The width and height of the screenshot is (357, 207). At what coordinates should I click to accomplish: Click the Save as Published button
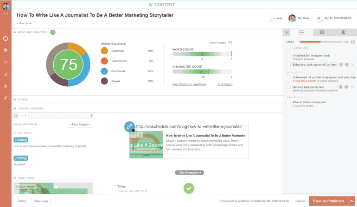[x=327, y=201]
